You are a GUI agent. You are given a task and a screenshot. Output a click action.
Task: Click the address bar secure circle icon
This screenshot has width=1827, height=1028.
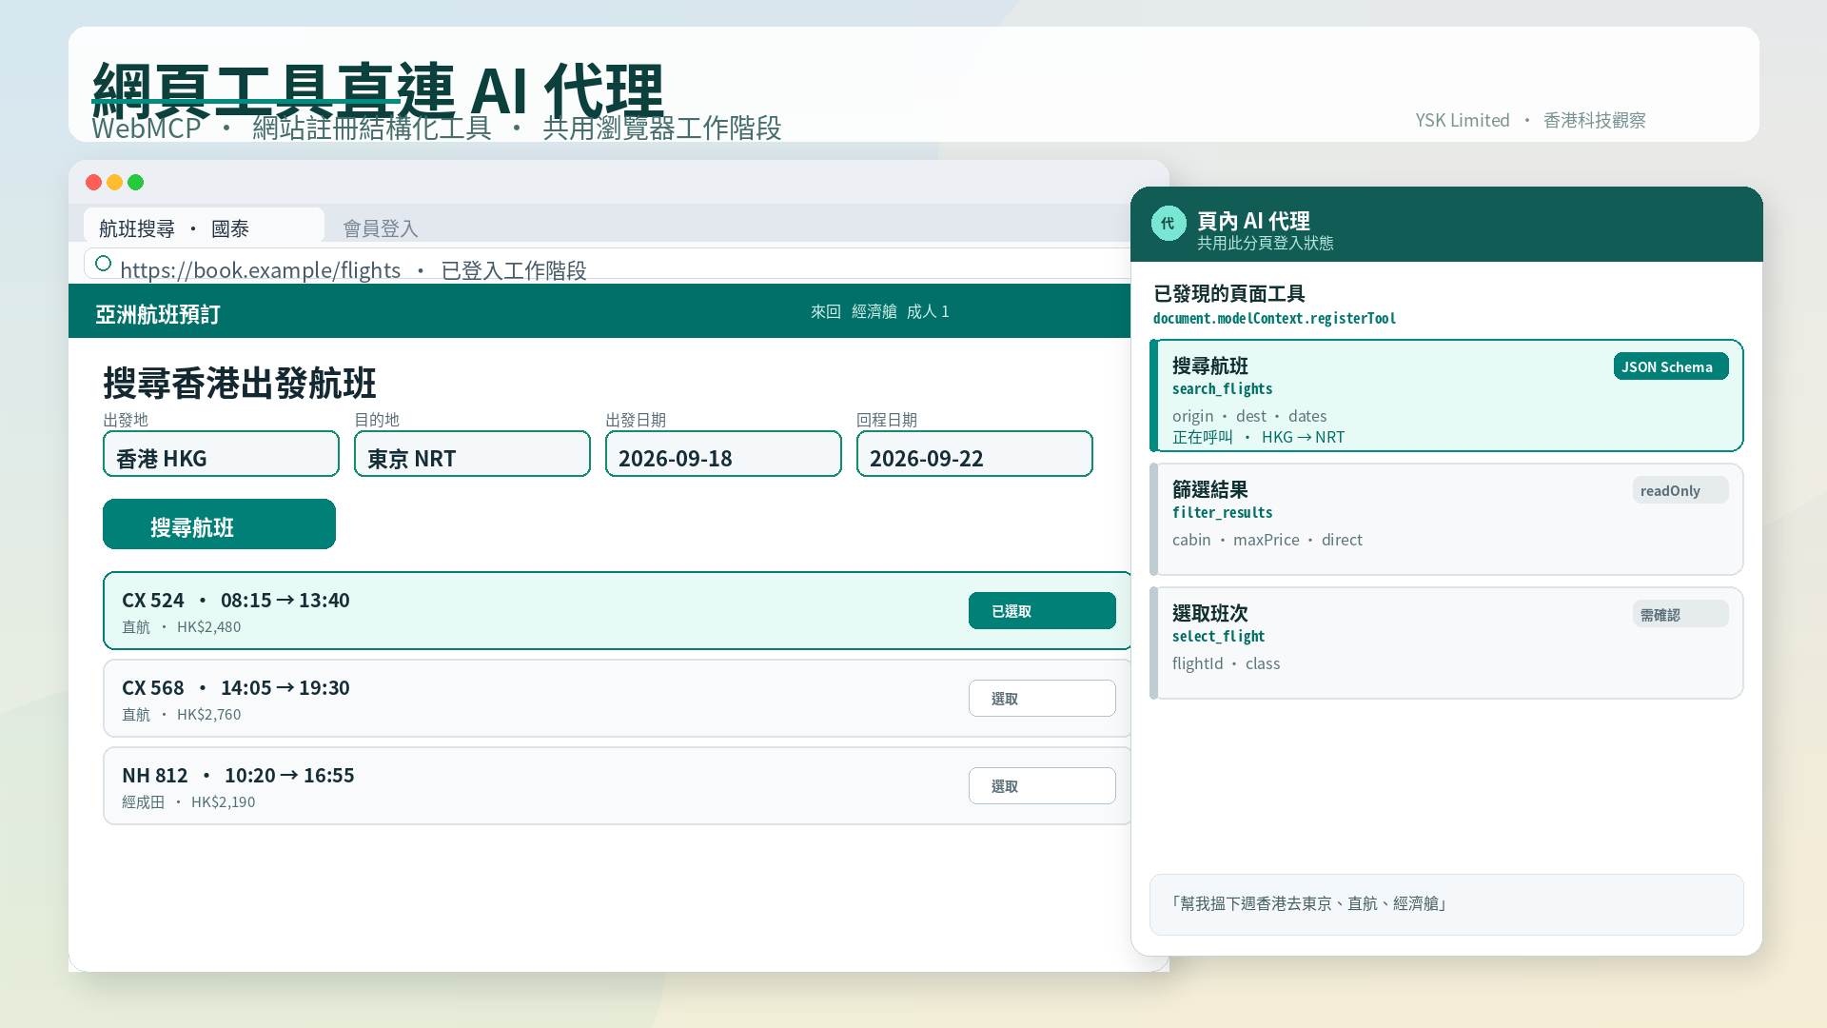point(104,264)
